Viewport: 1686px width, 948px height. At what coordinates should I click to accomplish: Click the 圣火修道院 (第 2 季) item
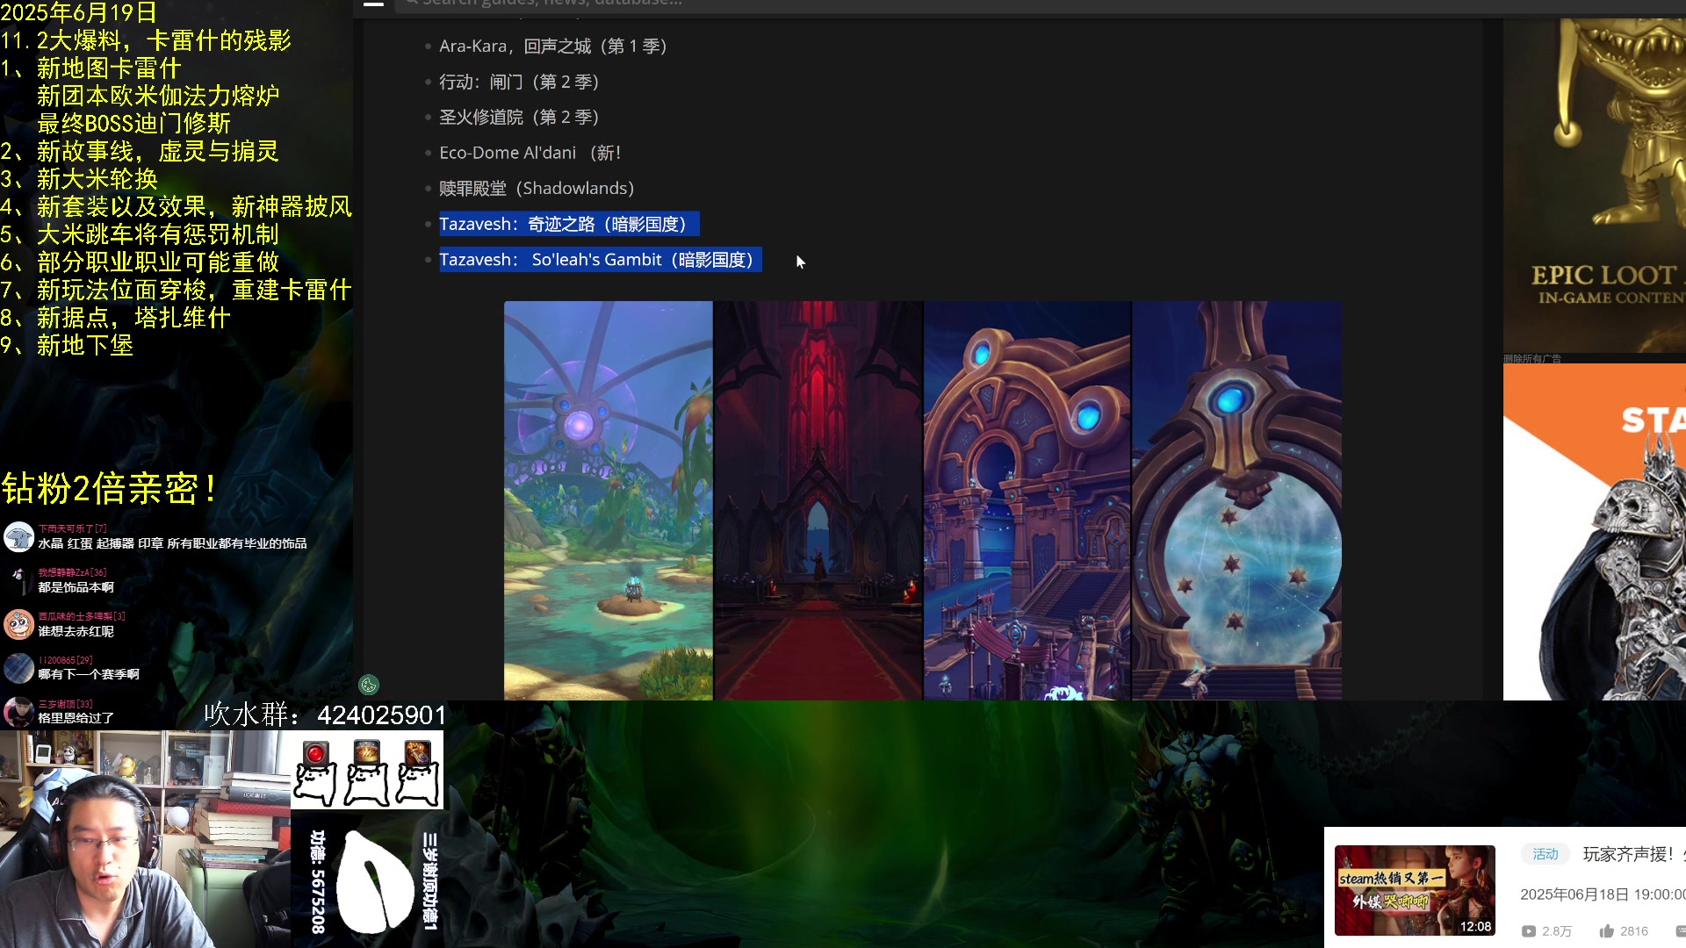point(519,117)
